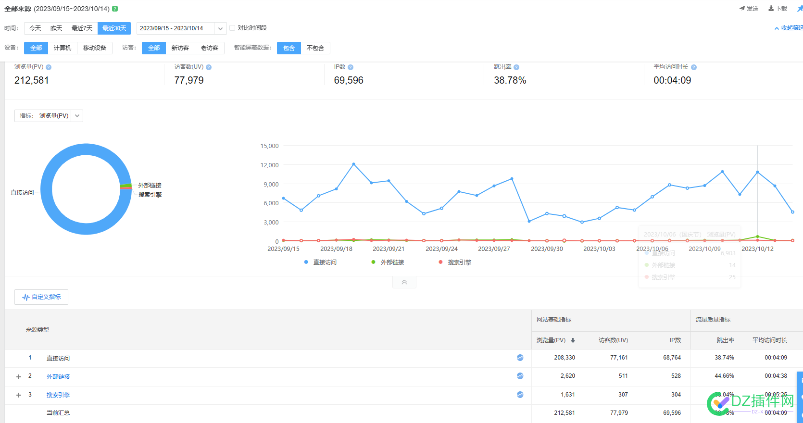803x423 pixels.
Task: Click the peak data point near 2023/09/19
Action: [353, 164]
